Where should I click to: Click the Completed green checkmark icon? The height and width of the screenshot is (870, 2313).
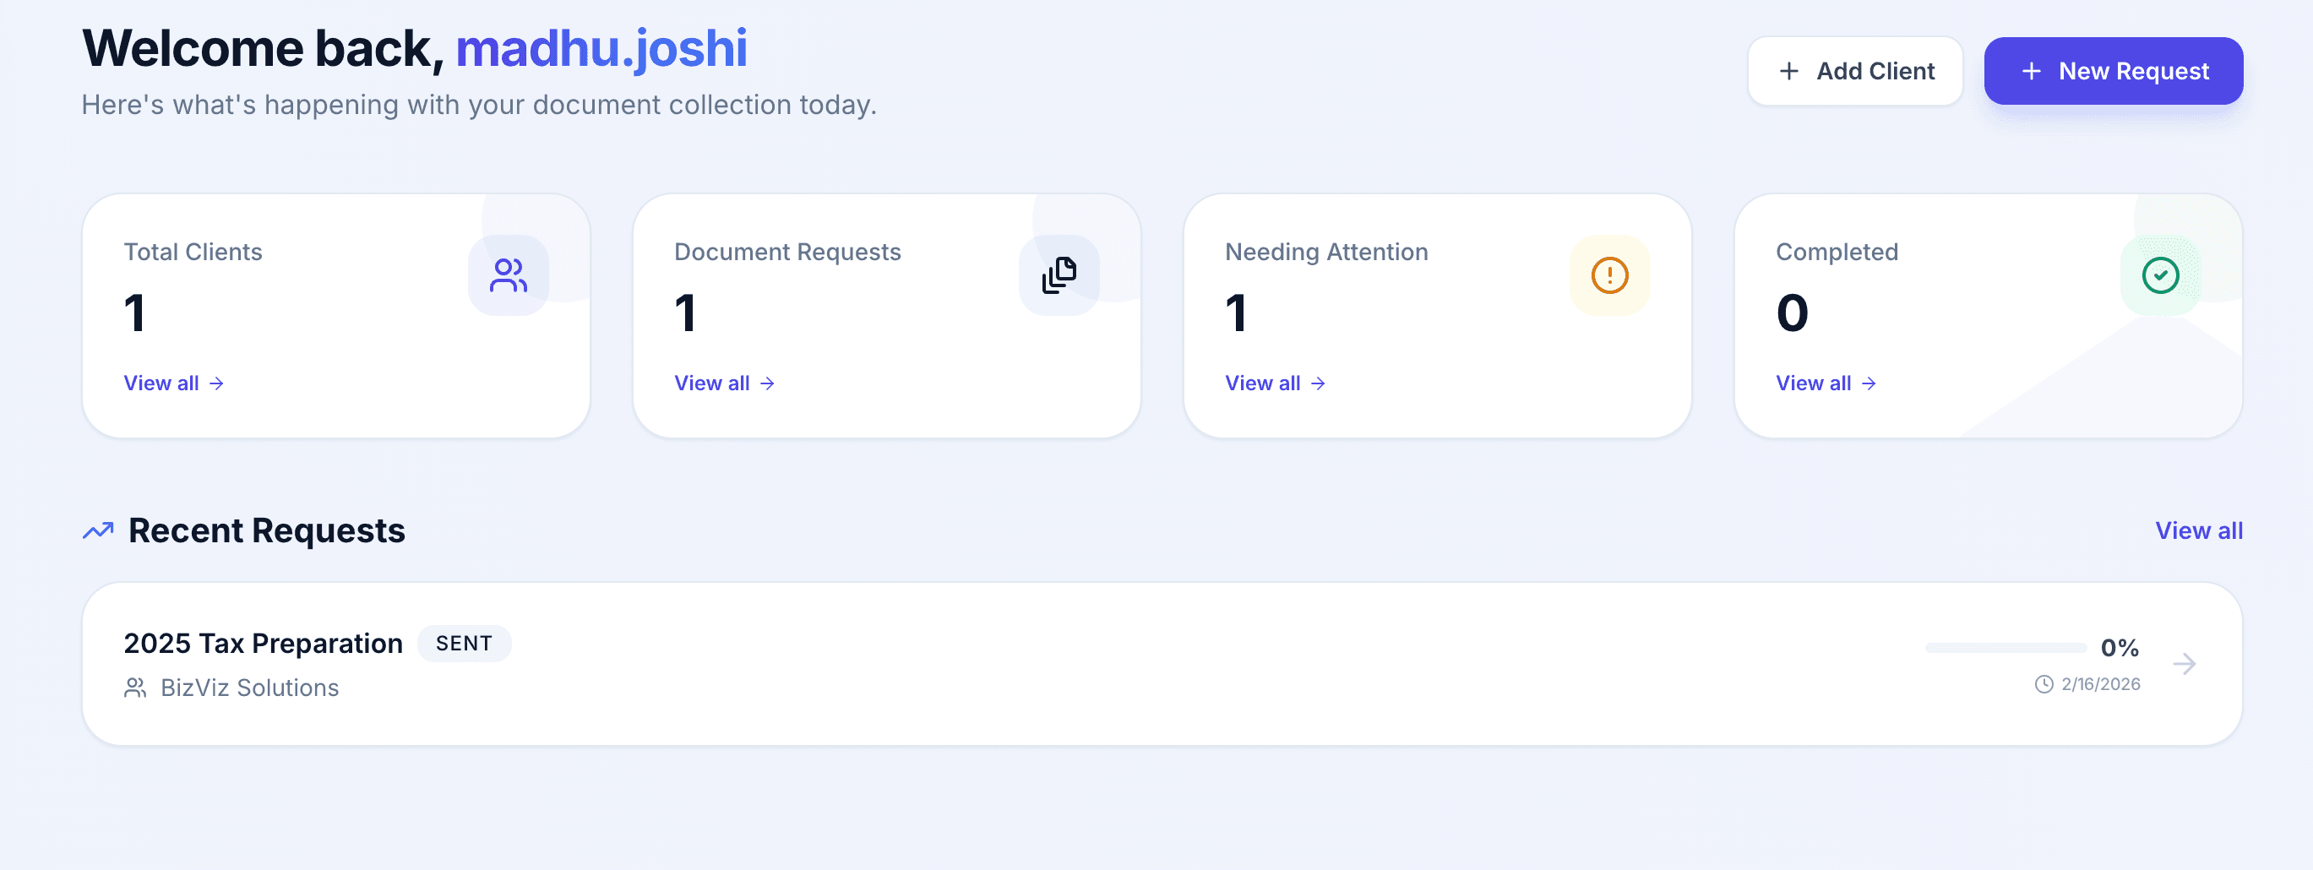tap(2160, 275)
